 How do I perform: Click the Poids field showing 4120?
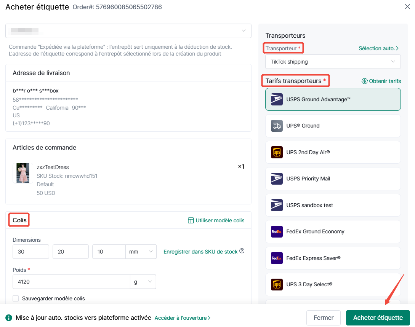[72, 282]
